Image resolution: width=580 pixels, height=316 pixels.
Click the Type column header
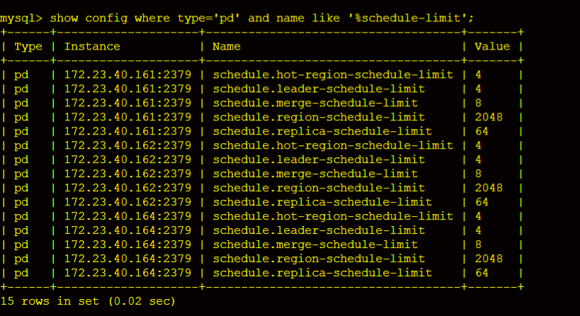point(28,47)
